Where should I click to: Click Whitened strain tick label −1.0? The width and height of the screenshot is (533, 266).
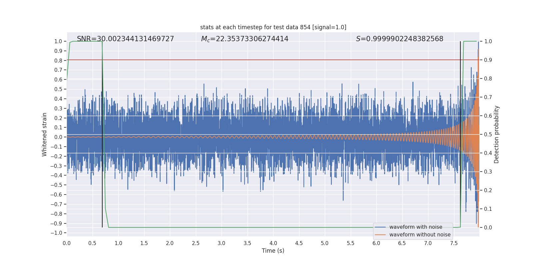pyautogui.click(x=56, y=233)
